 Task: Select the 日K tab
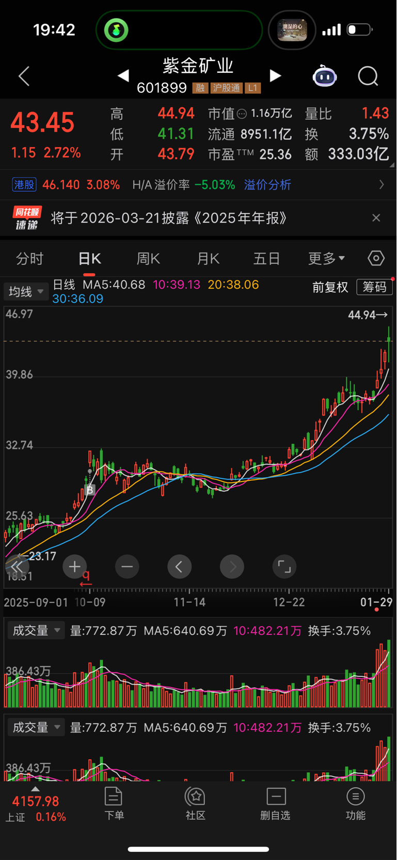(x=90, y=258)
